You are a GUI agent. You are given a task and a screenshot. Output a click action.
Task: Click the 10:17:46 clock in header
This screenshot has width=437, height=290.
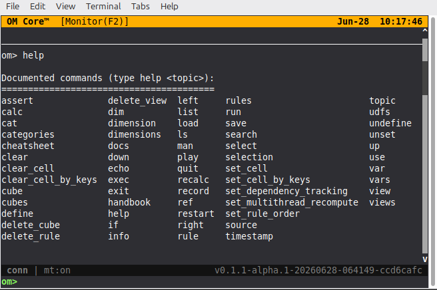point(401,21)
